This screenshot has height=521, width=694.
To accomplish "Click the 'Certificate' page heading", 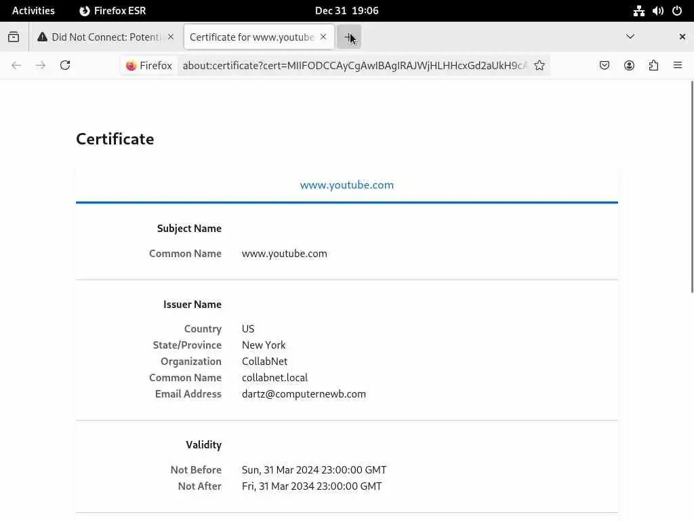I will coord(115,139).
